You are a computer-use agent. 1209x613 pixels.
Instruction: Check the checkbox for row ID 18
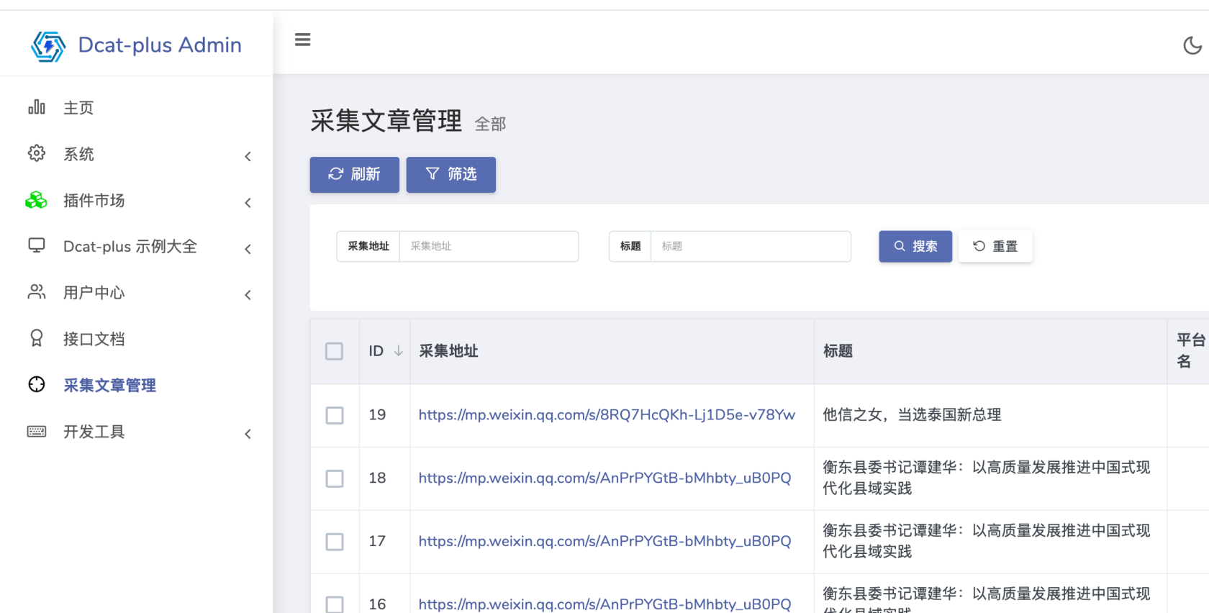pos(335,478)
